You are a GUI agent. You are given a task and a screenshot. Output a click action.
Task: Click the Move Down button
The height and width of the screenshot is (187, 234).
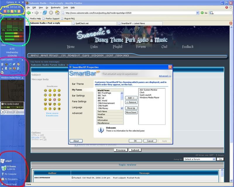click(x=131, y=112)
